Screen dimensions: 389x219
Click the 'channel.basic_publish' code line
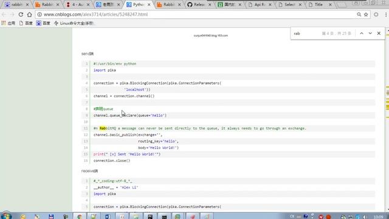(128, 135)
